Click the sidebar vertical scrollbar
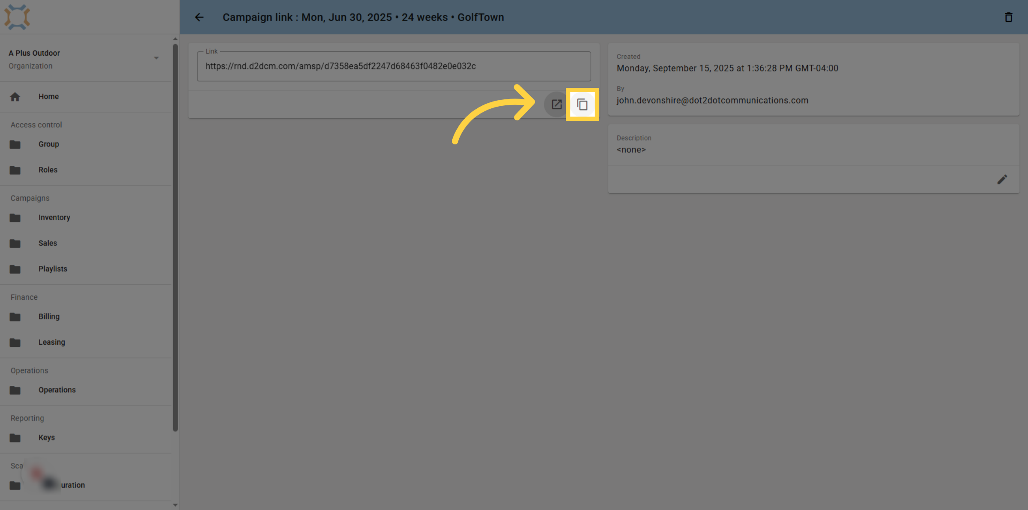This screenshot has width=1028, height=510. (175, 238)
